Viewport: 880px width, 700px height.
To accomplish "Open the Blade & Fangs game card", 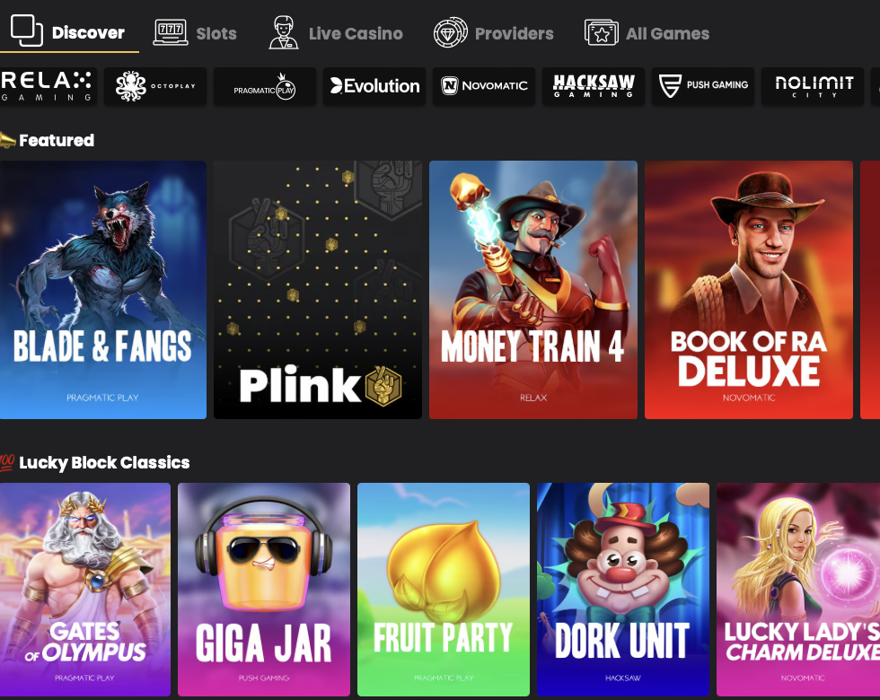I will coord(102,290).
